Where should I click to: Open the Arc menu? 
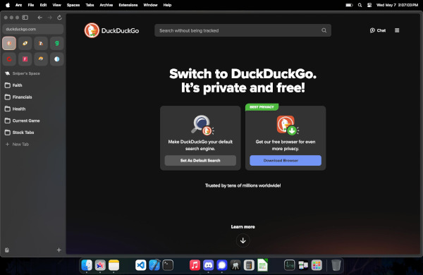pyautogui.click(x=18, y=5)
